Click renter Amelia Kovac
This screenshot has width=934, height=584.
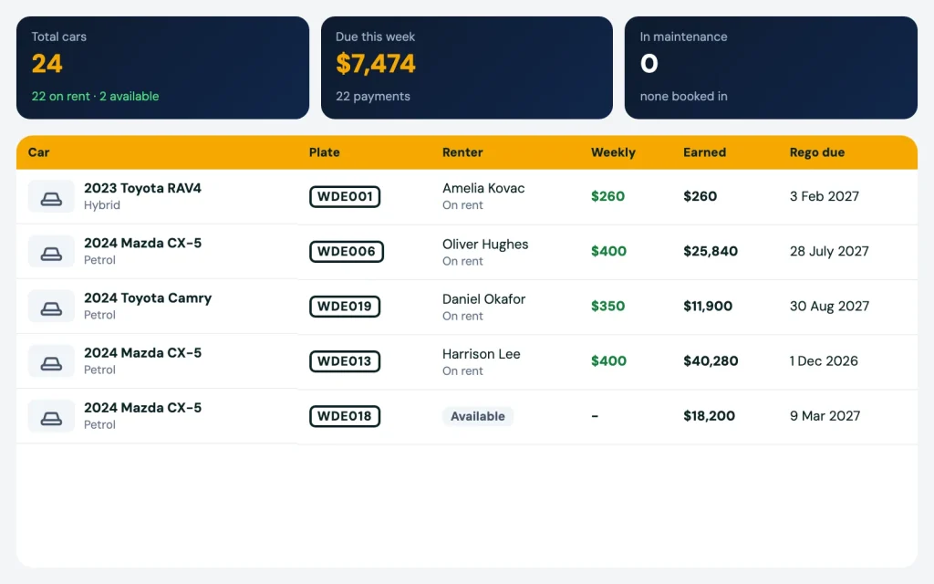pyautogui.click(x=483, y=188)
